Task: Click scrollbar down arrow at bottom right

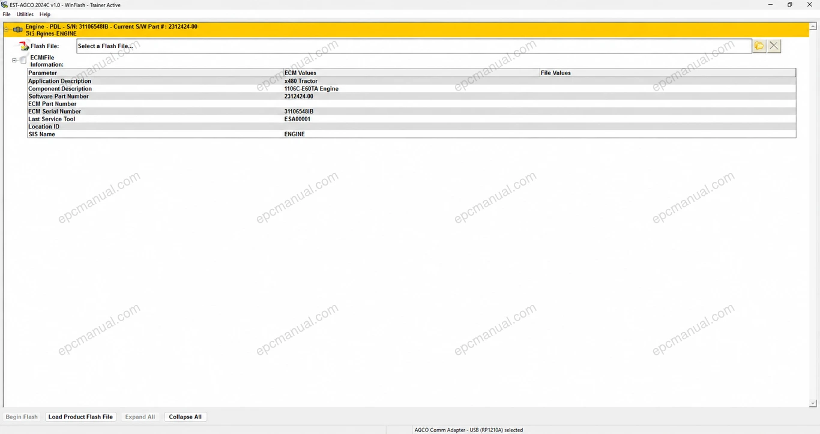Action: (x=813, y=403)
